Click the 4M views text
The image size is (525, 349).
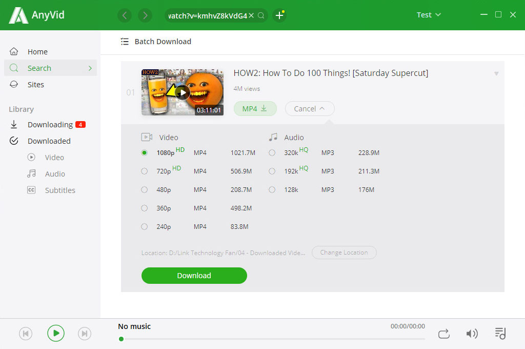[247, 89]
